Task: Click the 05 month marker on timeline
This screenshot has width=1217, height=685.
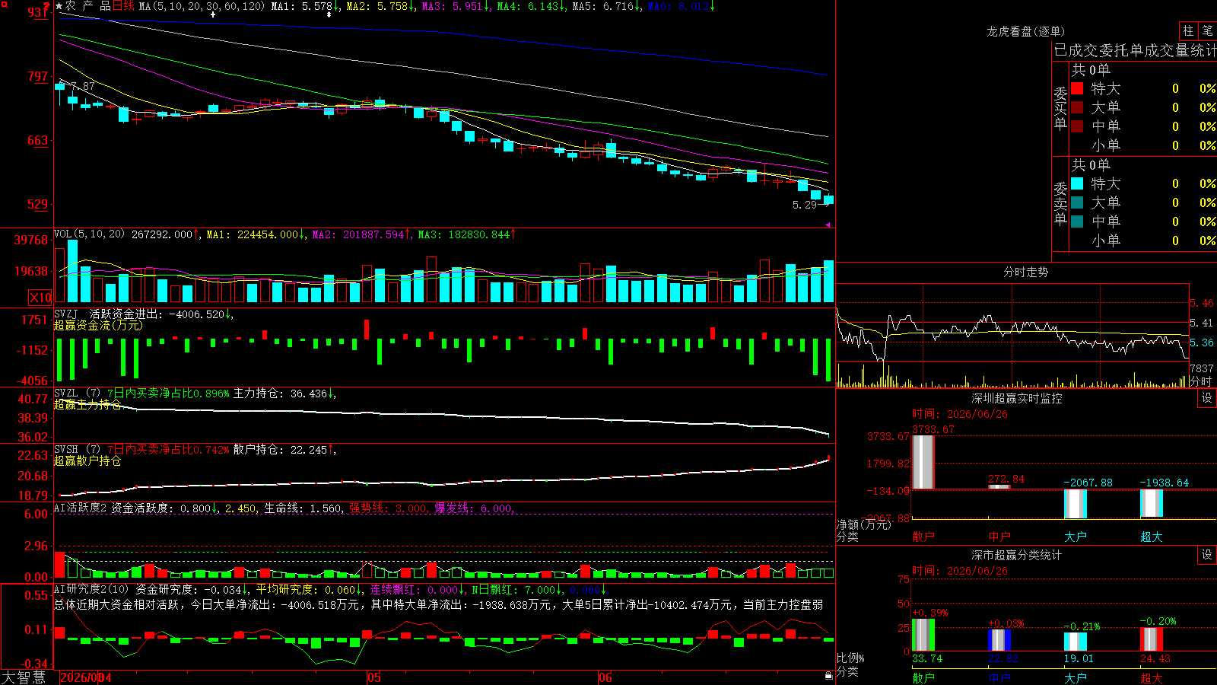Action: (x=373, y=677)
